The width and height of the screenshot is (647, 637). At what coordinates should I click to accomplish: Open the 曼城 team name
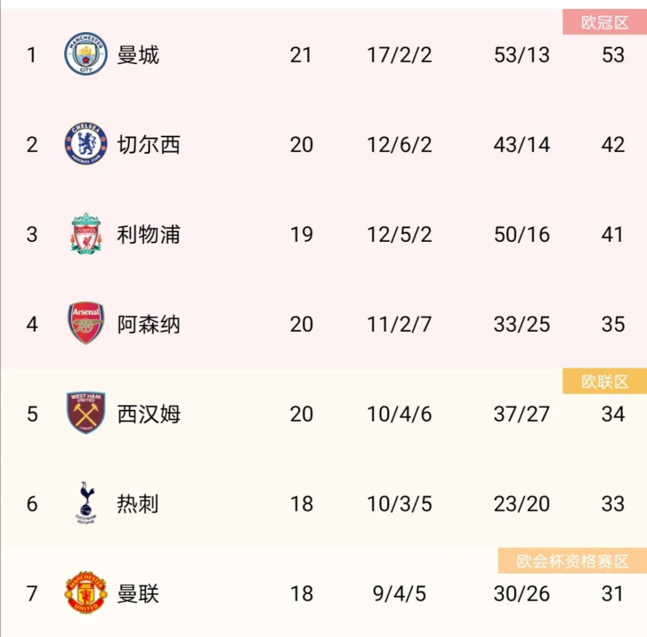pyautogui.click(x=138, y=55)
